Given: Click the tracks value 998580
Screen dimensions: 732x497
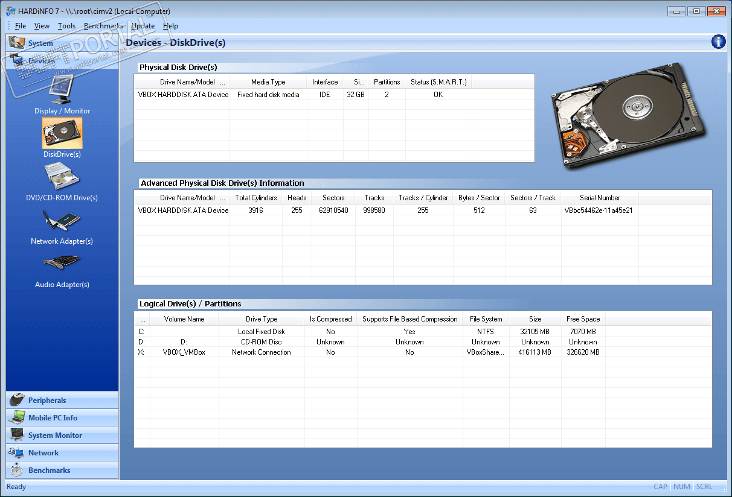Looking at the screenshot, I should pyautogui.click(x=374, y=211).
